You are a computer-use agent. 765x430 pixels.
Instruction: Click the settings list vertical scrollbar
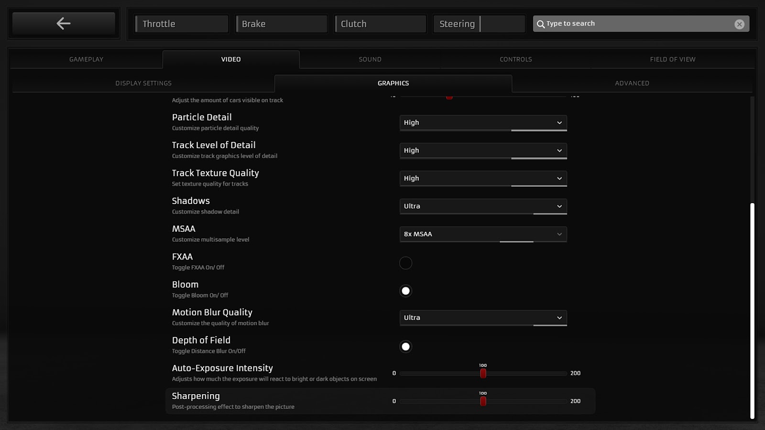(752, 311)
